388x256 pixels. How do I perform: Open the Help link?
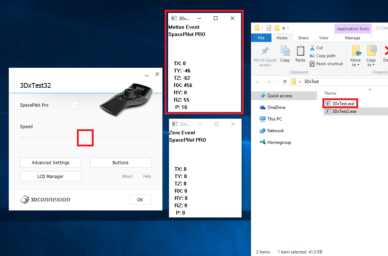click(x=147, y=176)
